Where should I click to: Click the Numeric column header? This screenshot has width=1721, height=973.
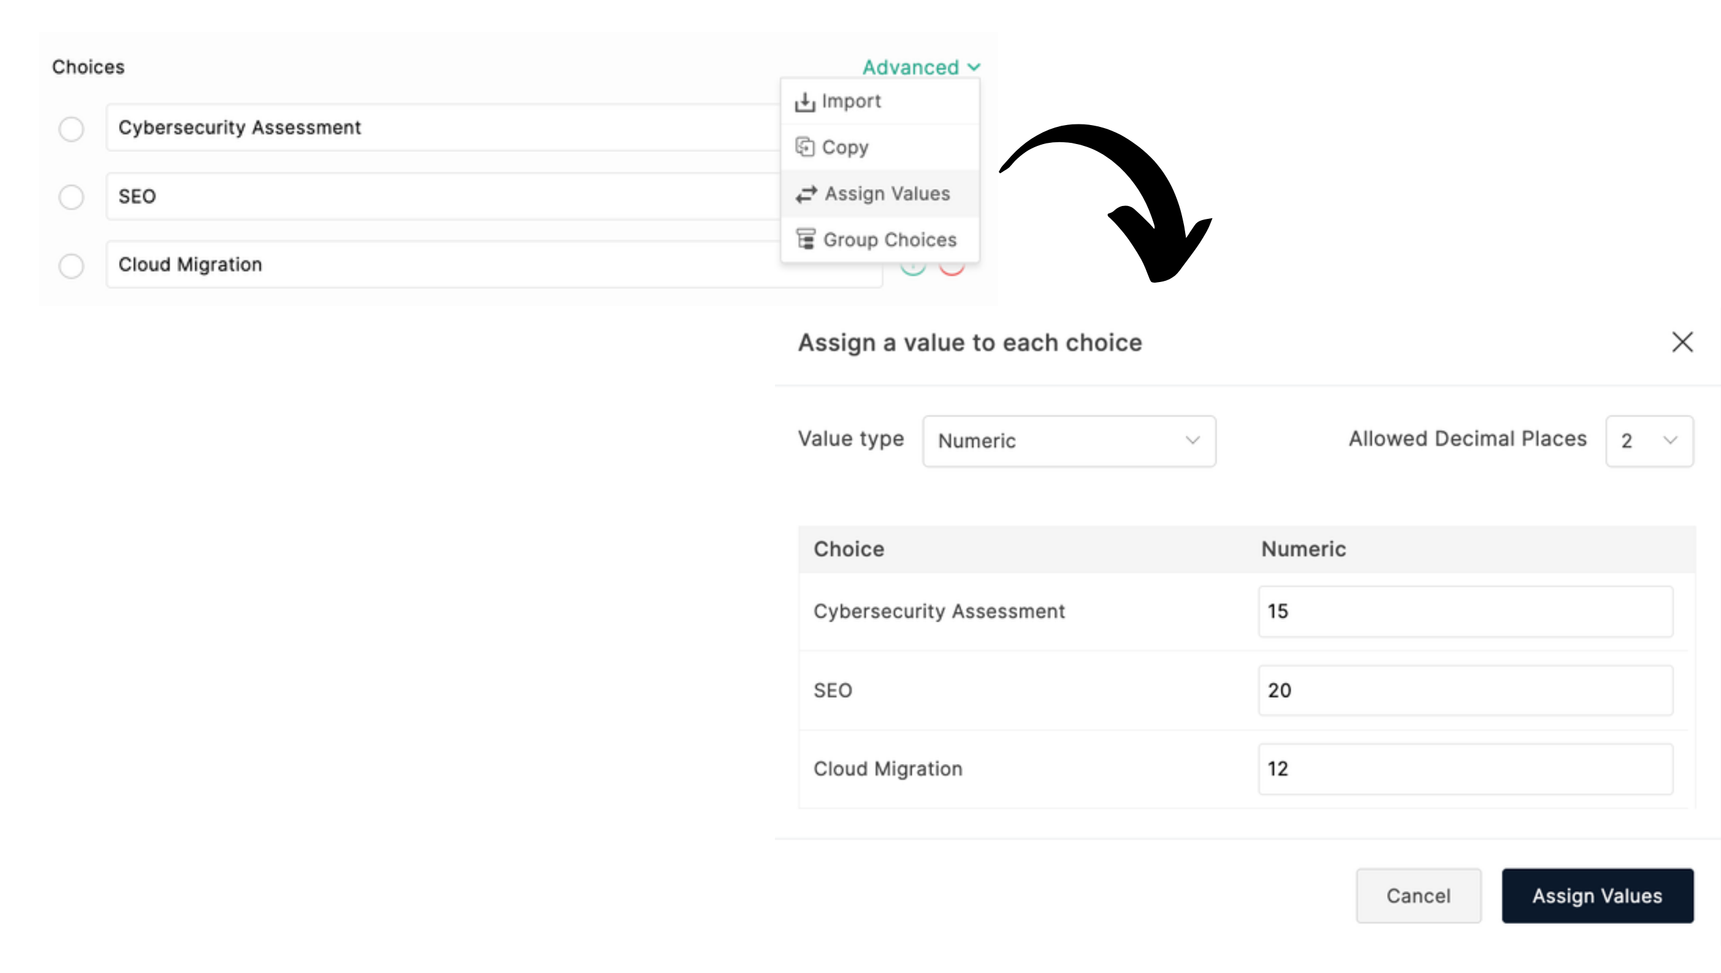coord(1303,549)
